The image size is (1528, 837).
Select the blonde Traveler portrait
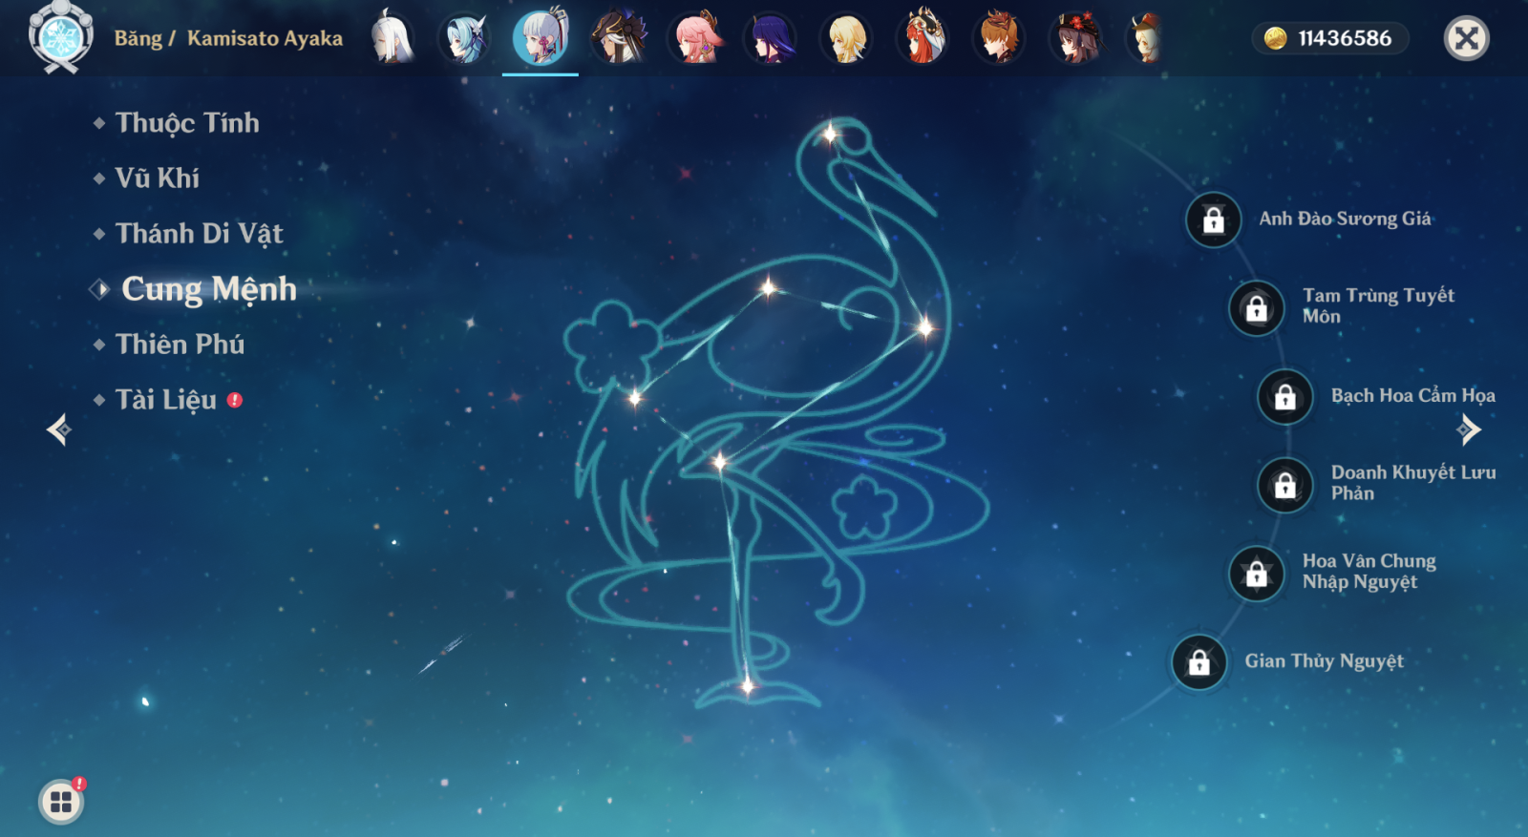pos(847,38)
